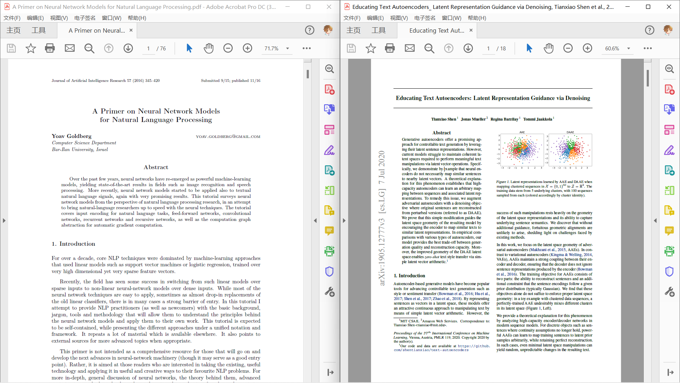Image resolution: width=680 pixels, height=383 pixels.
Task: Switch to the Selection arrow tool
Action: point(189,48)
